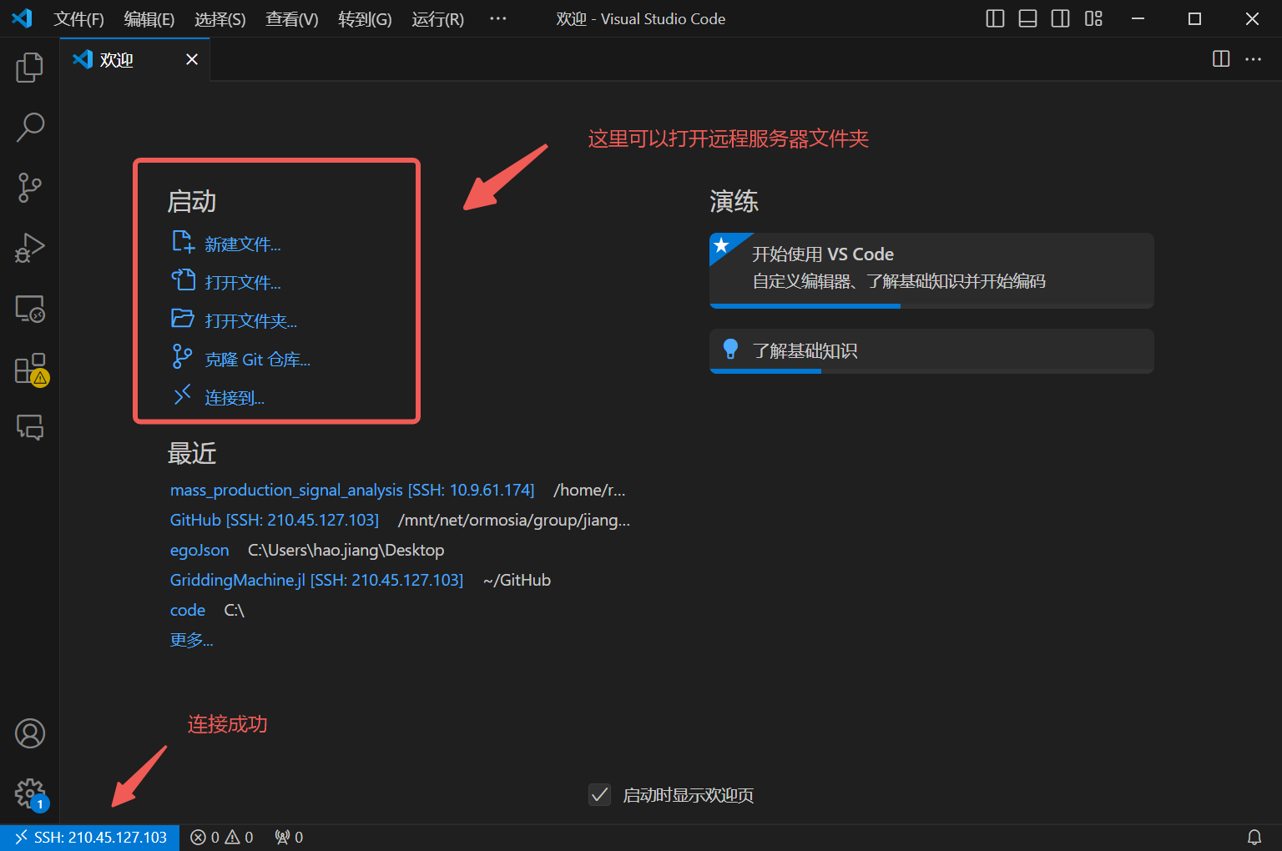1282x851 pixels.
Task: Open the Source Control view
Action: click(x=30, y=188)
